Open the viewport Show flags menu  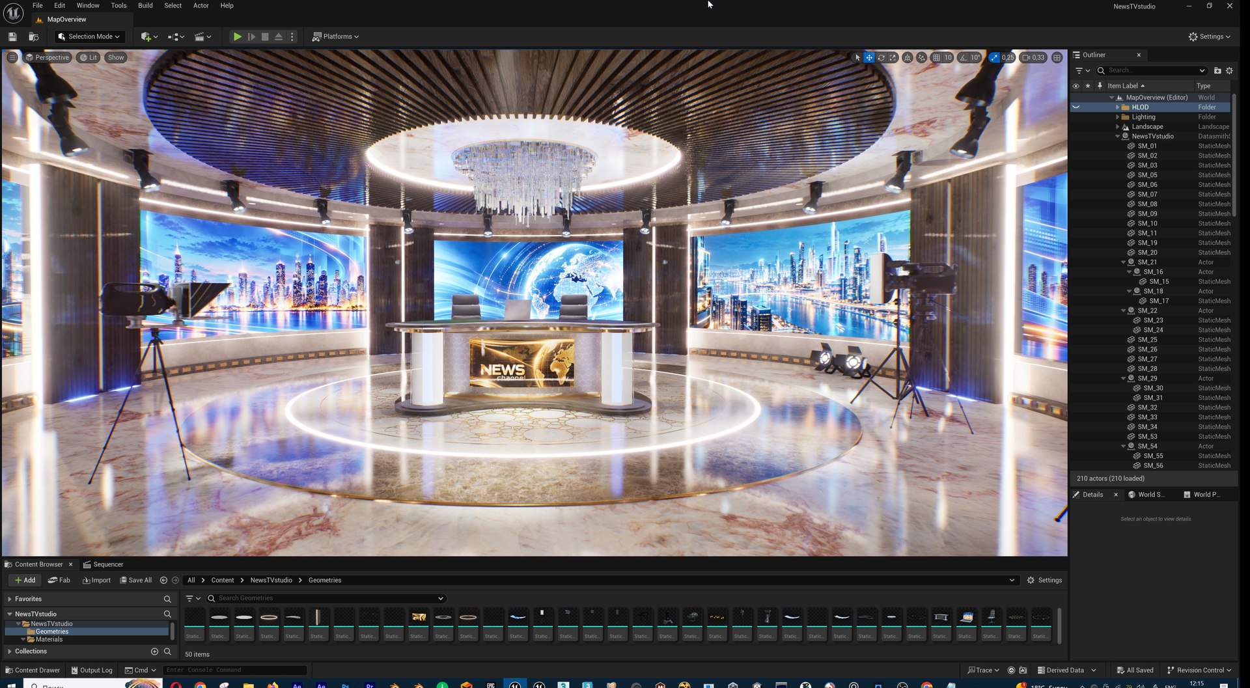click(x=116, y=58)
